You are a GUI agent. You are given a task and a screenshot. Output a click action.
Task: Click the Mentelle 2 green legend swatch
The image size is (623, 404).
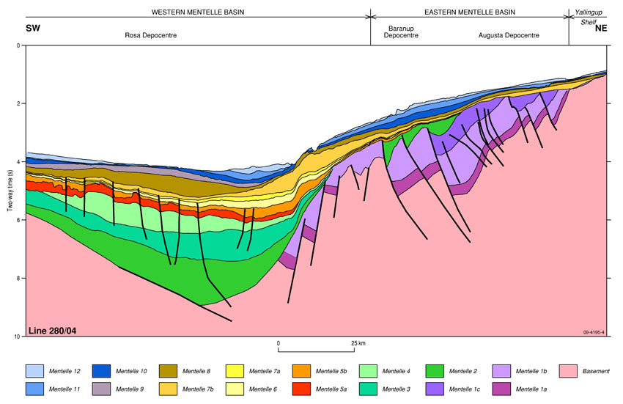tap(435, 371)
